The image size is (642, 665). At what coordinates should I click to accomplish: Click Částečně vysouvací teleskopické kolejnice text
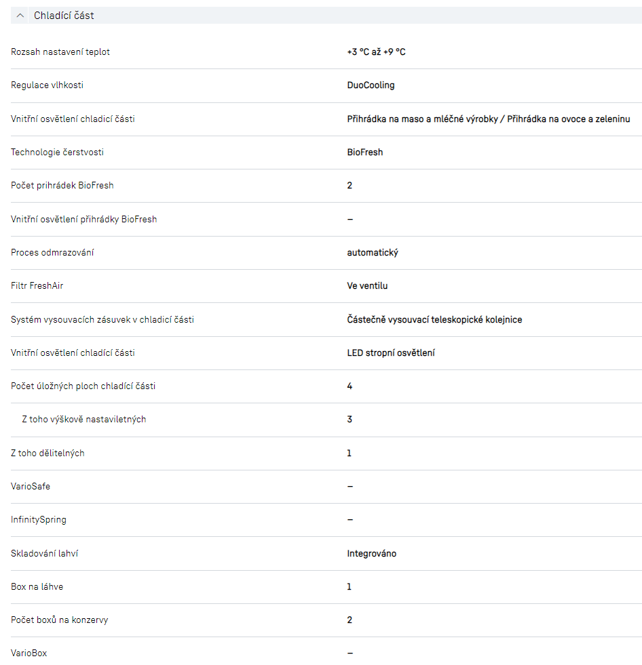tap(434, 319)
